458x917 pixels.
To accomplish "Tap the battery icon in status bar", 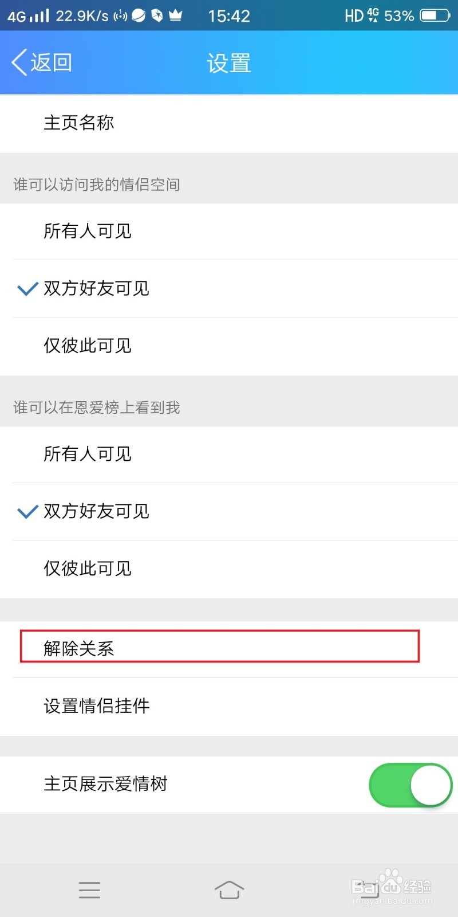I will click(x=435, y=15).
